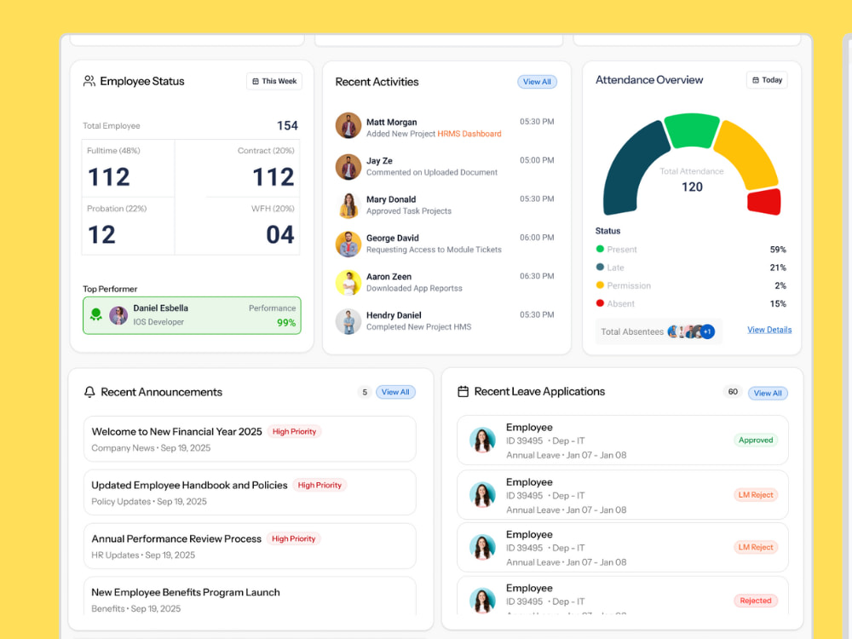
Task: Click View All in Recent Leave Applications
Action: 768,393
